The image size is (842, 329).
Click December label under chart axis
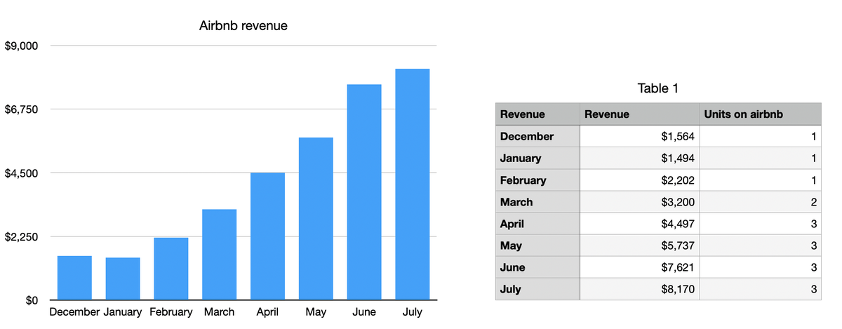point(74,312)
